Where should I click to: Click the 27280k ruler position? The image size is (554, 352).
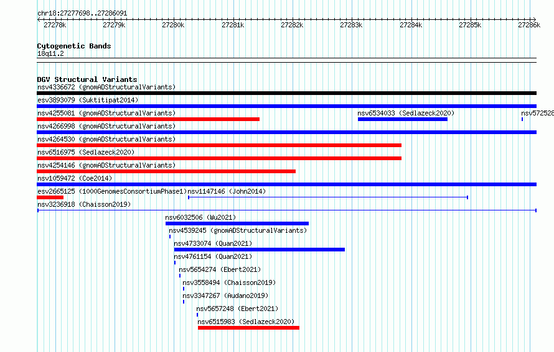click(x=173, y=25)
